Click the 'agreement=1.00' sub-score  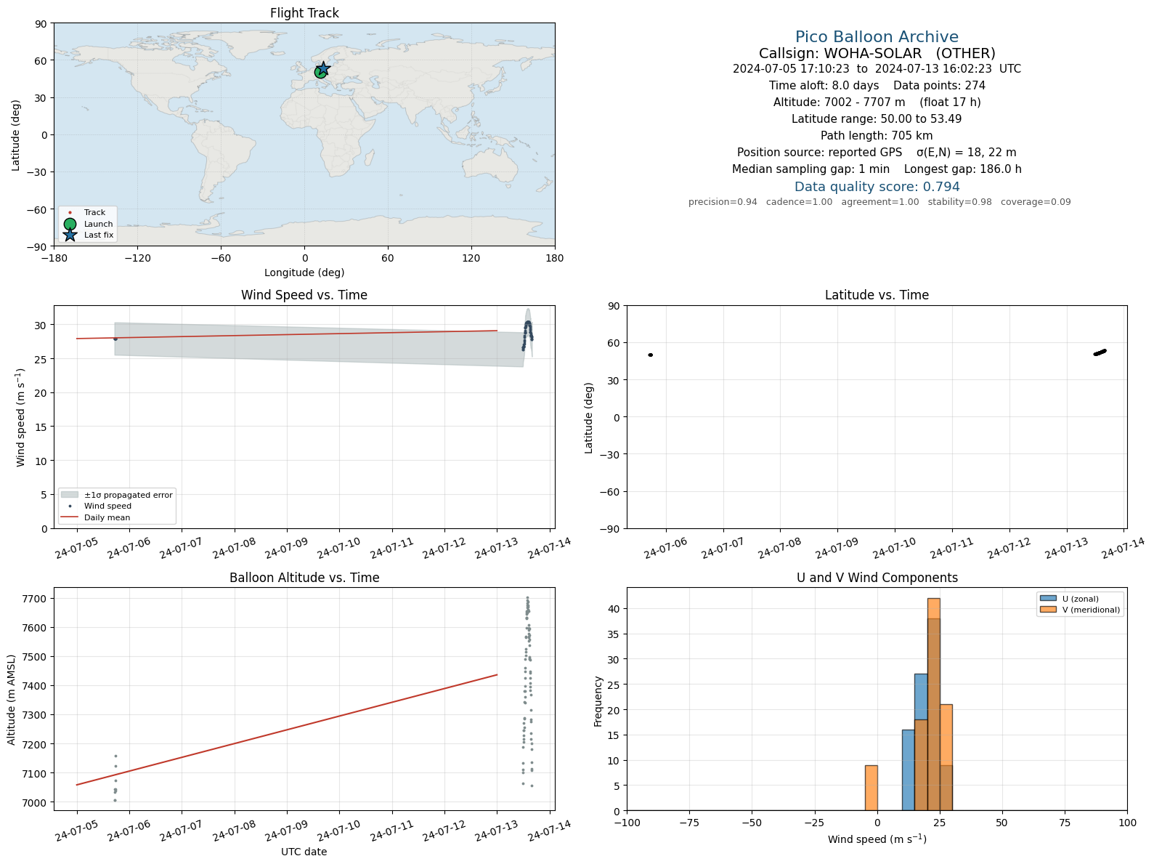879,202
